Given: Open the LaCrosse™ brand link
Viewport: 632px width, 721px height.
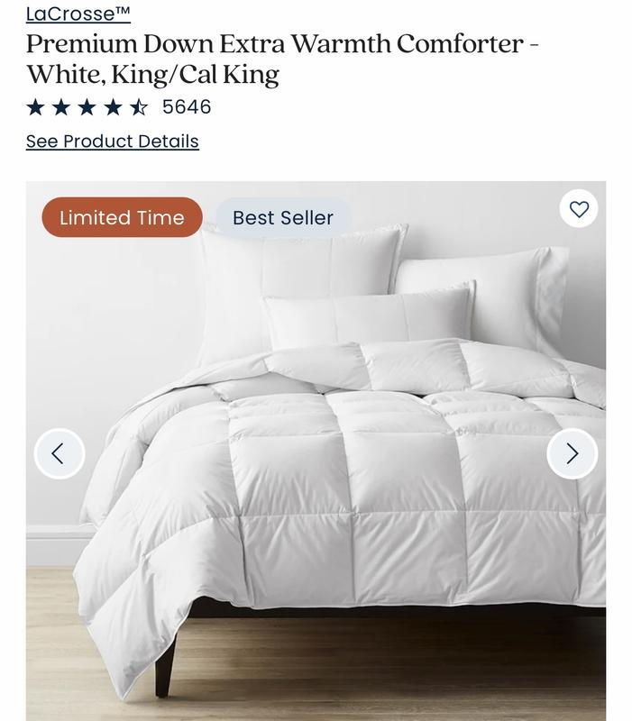Looking at the screenshot, I should 78,14.
